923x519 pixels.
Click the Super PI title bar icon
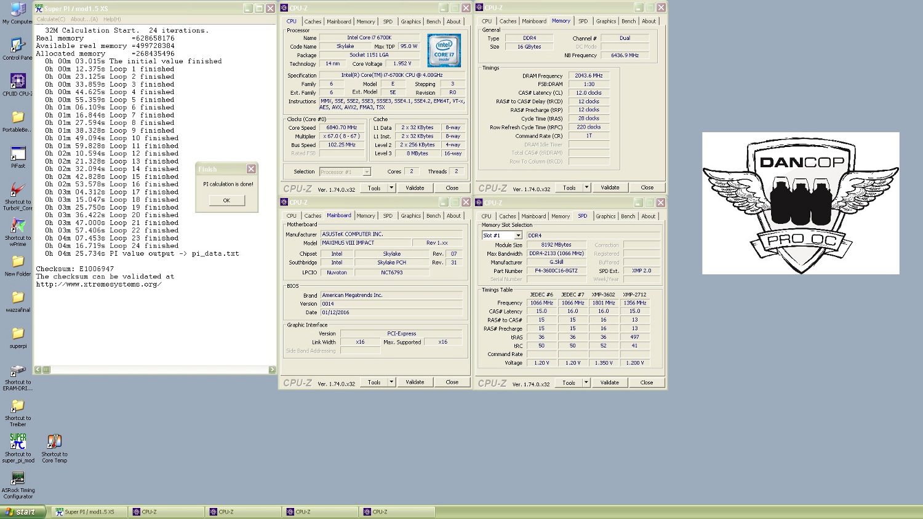(x=39, y=8)
